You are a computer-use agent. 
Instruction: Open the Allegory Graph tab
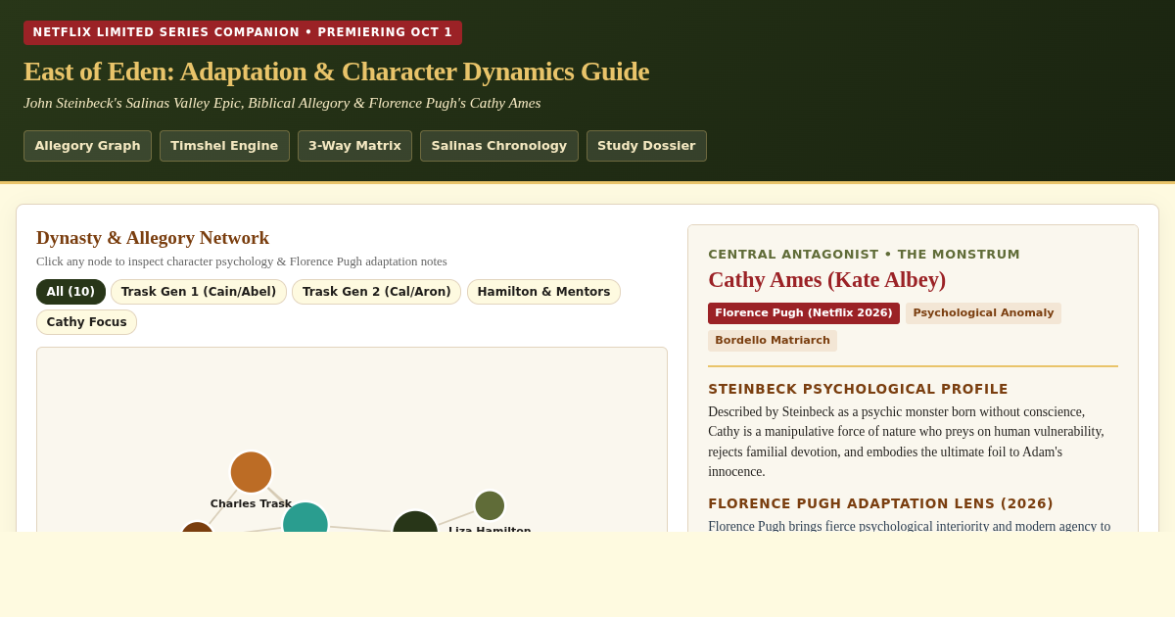click(87, 146)
